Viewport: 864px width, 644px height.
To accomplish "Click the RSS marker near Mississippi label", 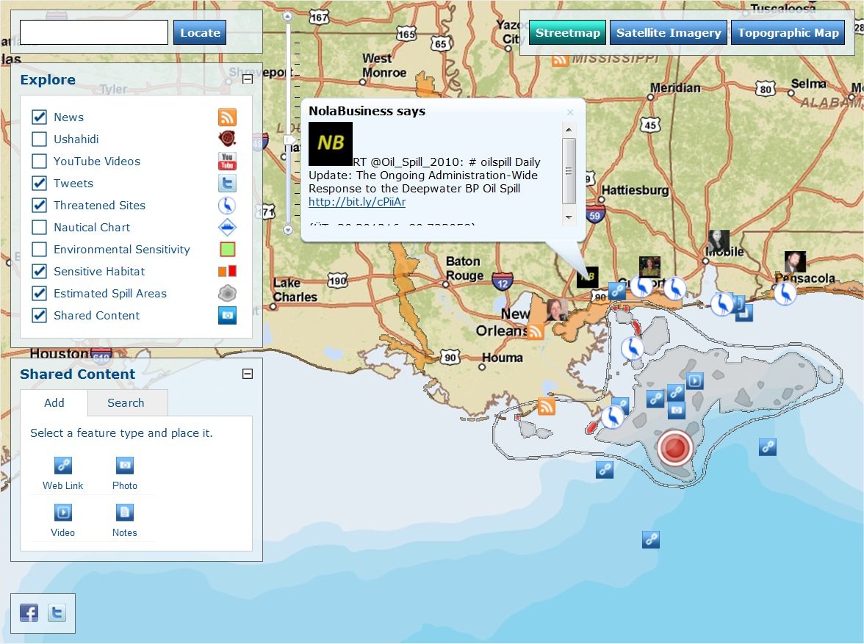I will (x=560, y=59).
